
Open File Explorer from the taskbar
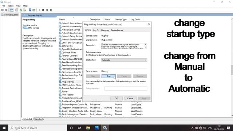pyautogui.click(x=88, y=128)
